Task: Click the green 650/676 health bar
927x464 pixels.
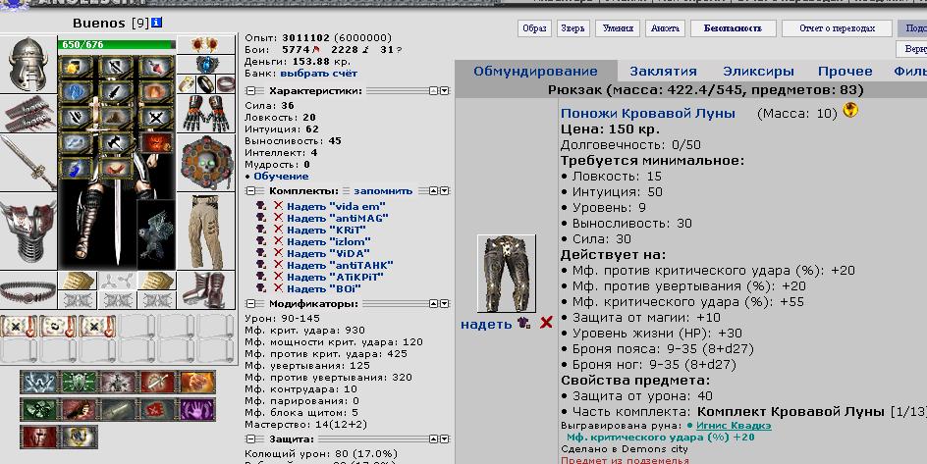Action: click(117, 44)
